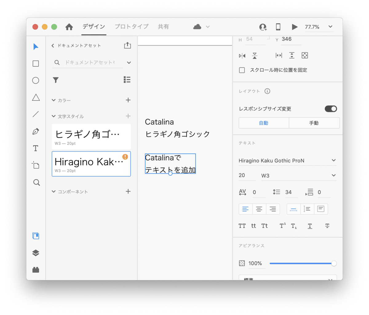Collapse the コンポーネント section
Screen dimensions: 369x315
point(54,192)
